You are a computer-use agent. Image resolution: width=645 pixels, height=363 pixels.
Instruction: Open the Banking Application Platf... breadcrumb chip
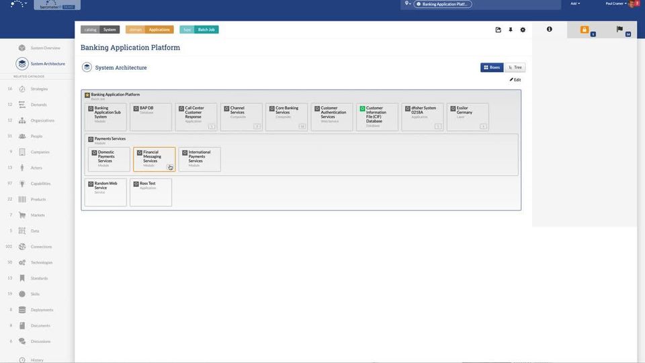click(443, 4)
